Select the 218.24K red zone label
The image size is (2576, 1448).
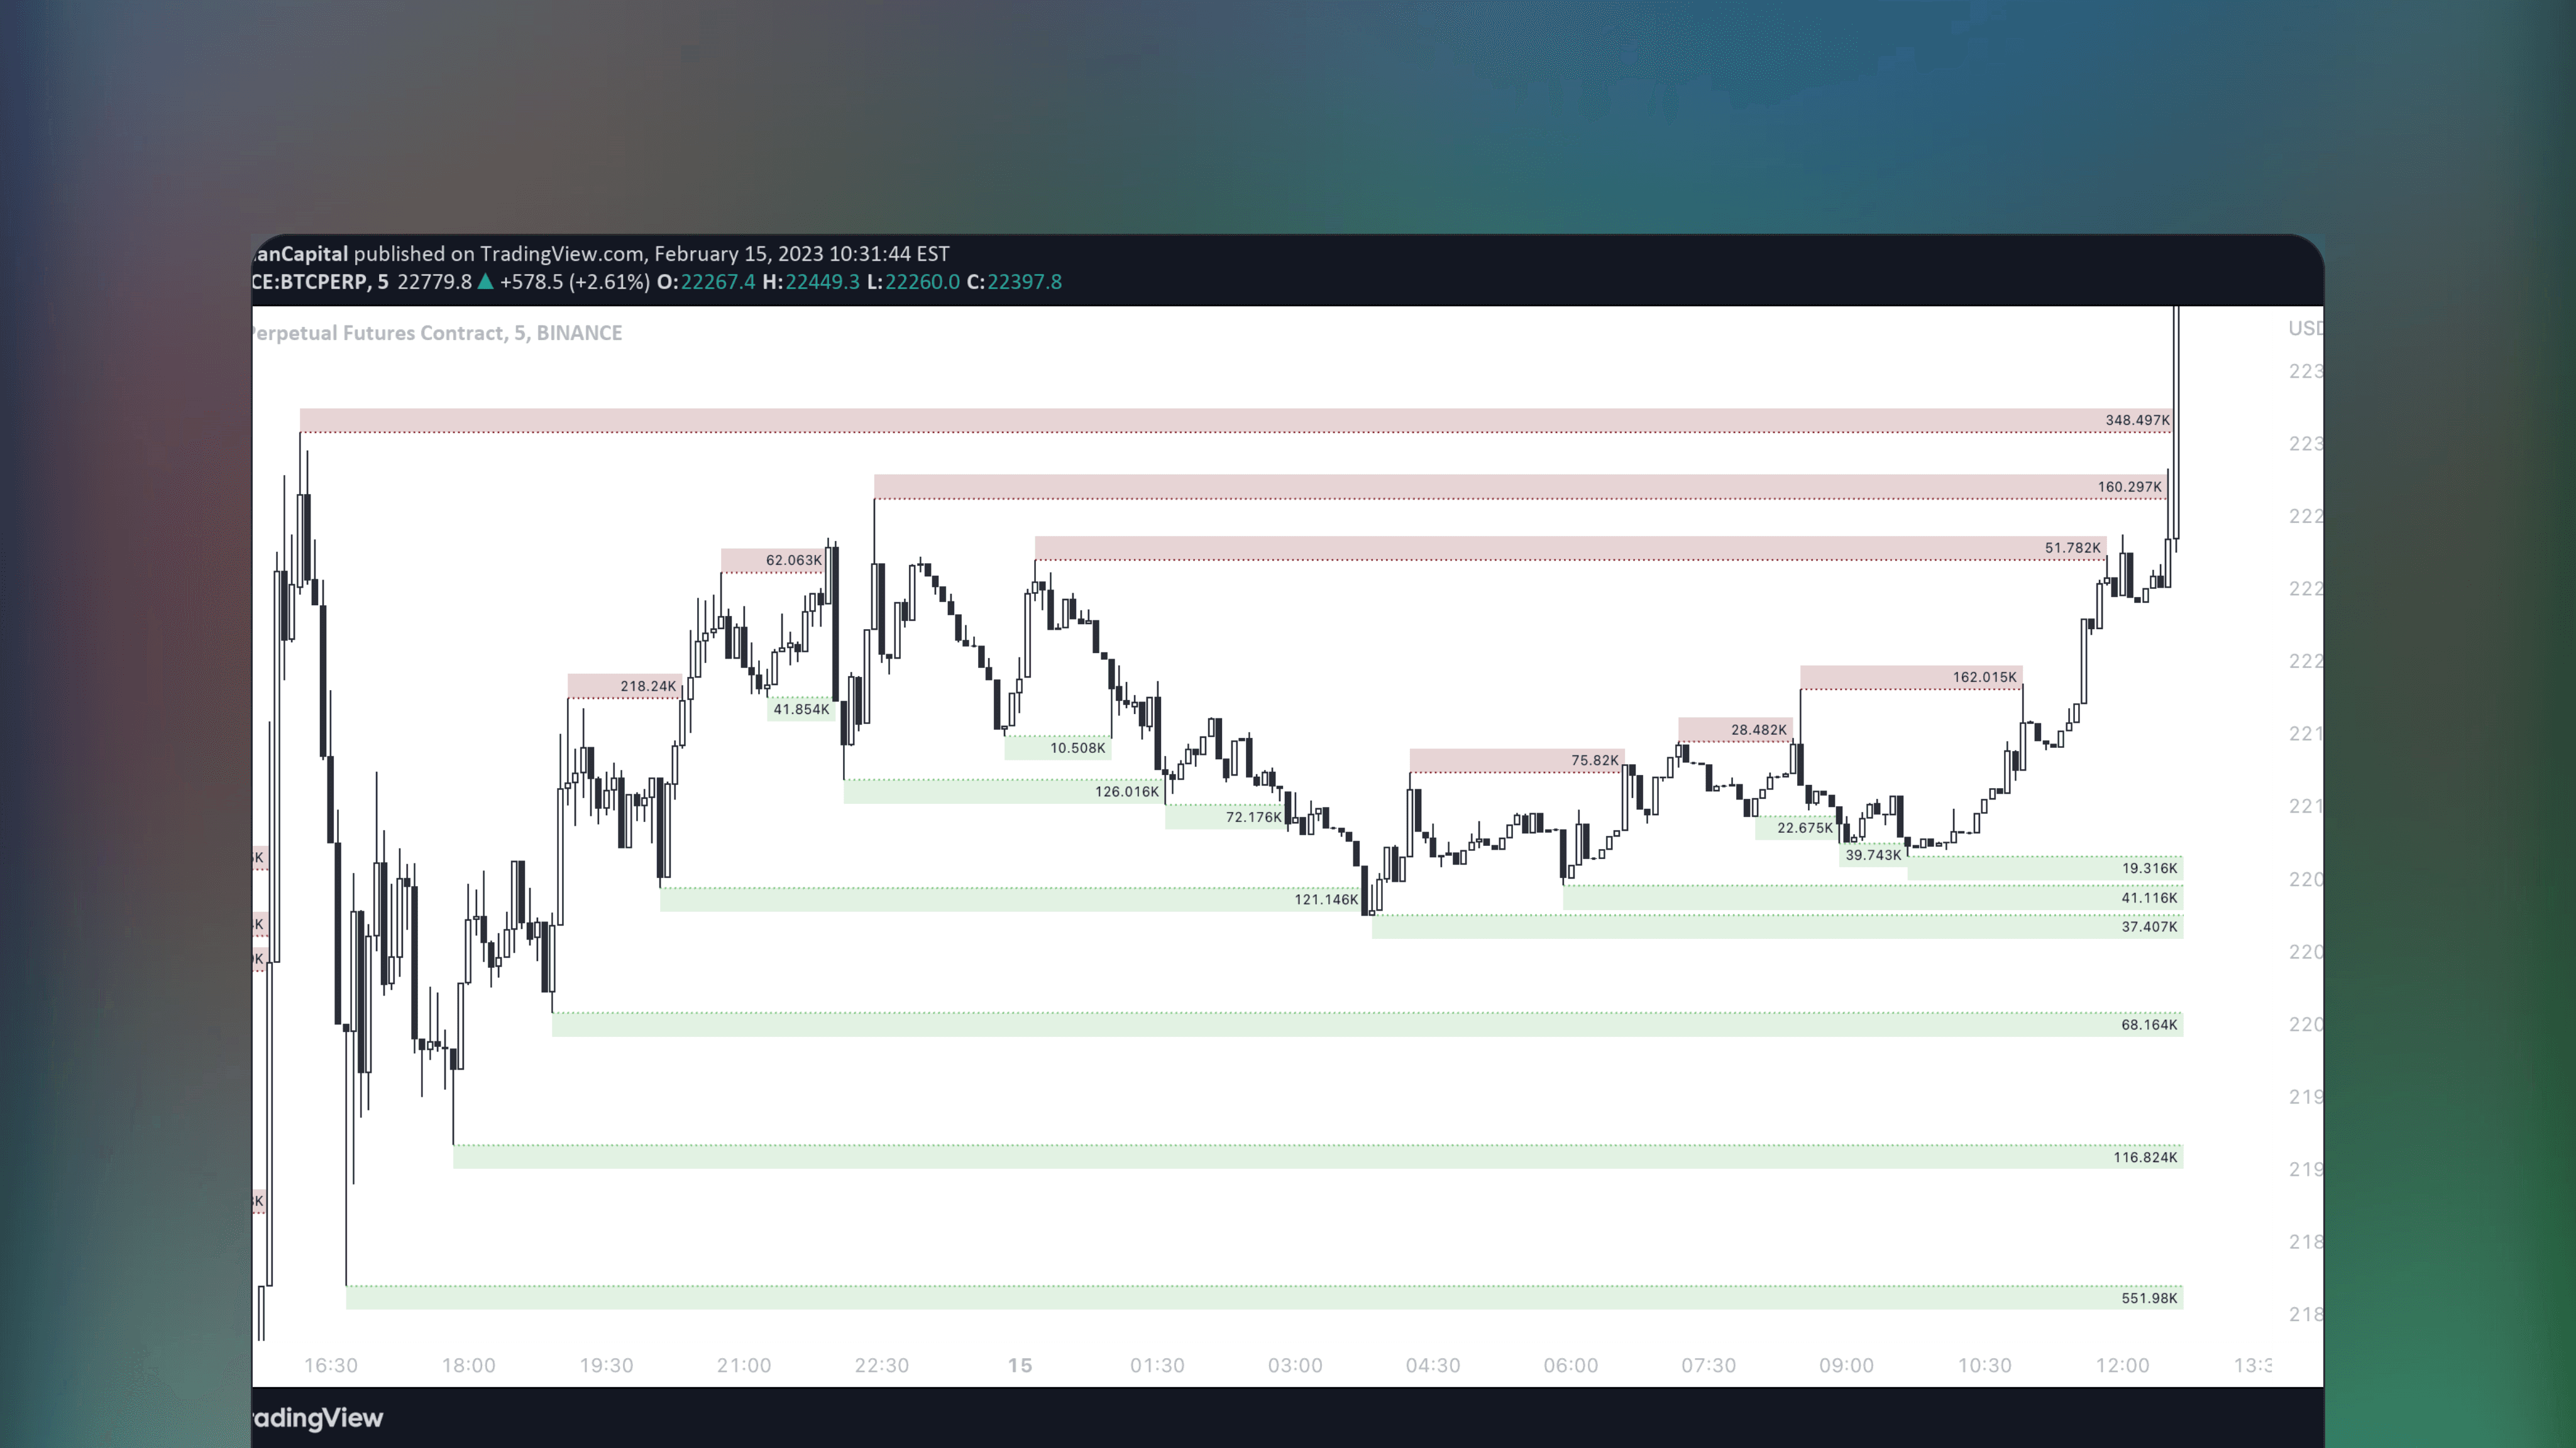(647, 686)
